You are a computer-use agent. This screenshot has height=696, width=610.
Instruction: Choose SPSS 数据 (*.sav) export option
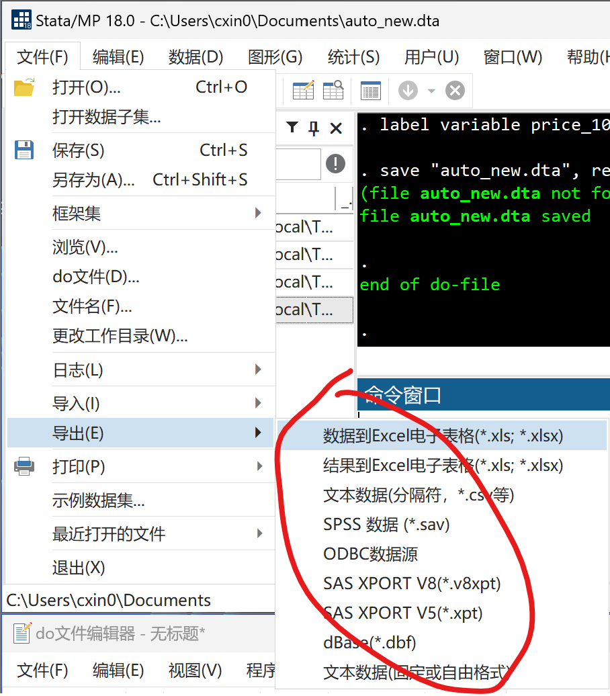tap(386, 524)
